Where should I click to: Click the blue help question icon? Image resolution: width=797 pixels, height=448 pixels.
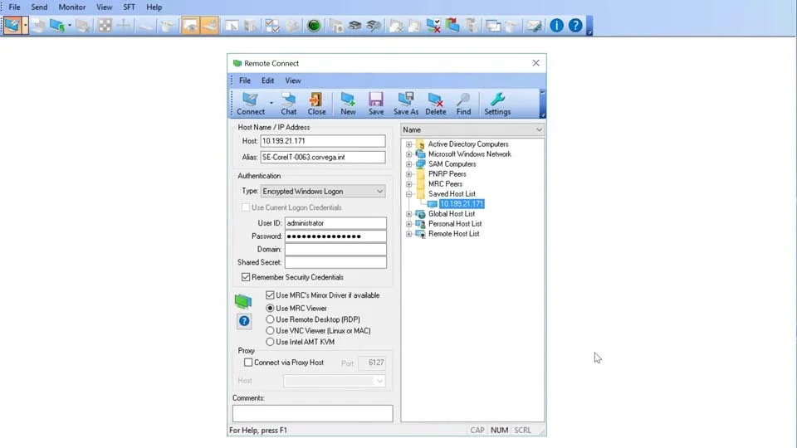(244, 321)
